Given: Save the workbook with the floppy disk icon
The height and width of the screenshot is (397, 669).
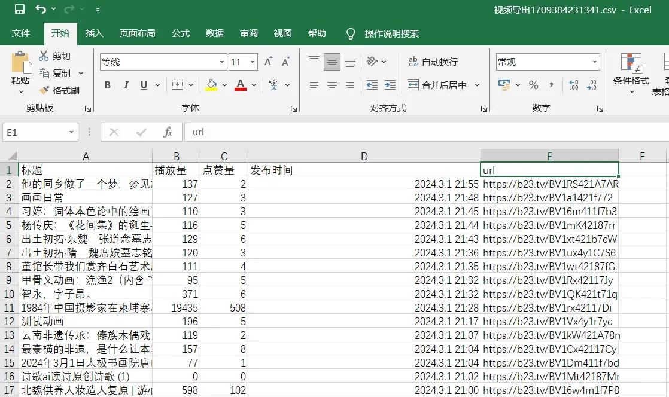Looking at the screenshot, I should (20, 9).
